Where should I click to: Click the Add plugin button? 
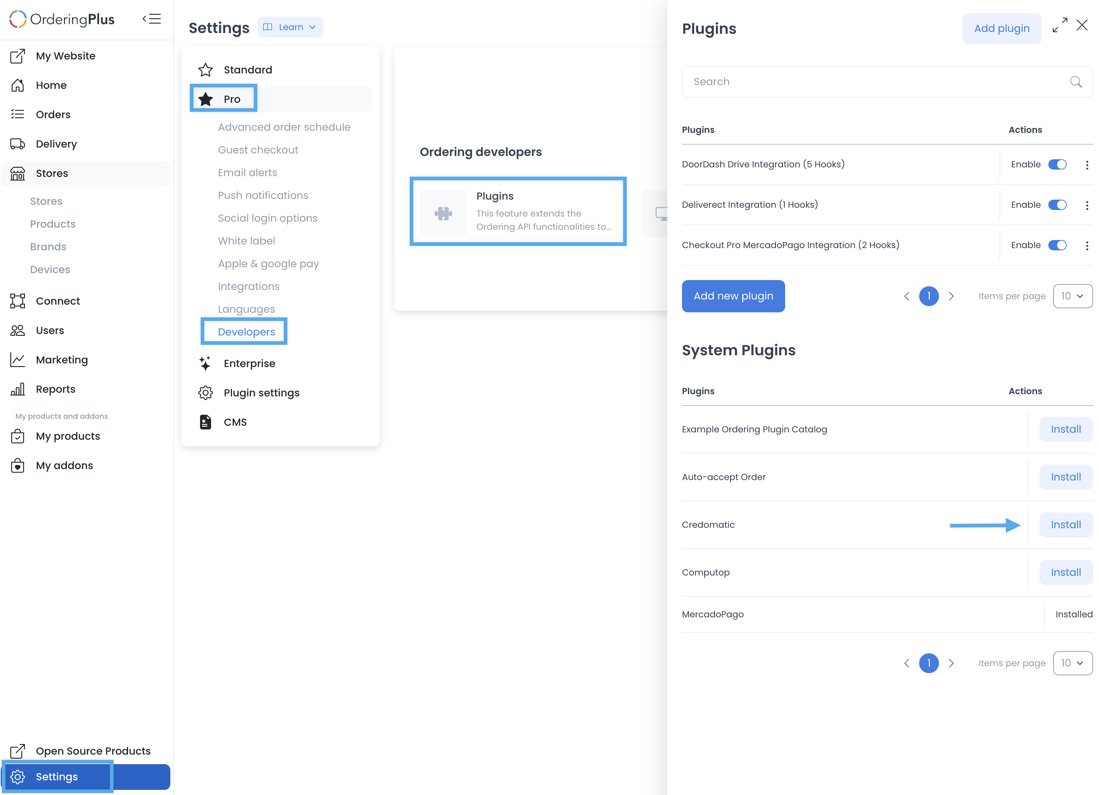tap(1002, 29)
